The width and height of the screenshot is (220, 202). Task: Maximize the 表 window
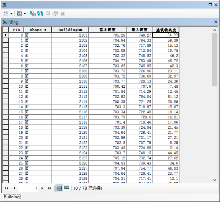tap(210, 5)
